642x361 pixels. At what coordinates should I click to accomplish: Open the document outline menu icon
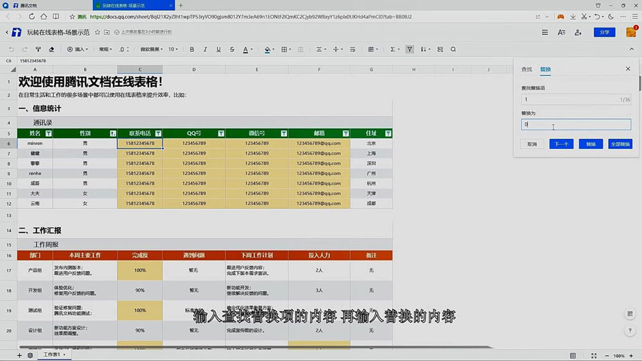[544, 32]
